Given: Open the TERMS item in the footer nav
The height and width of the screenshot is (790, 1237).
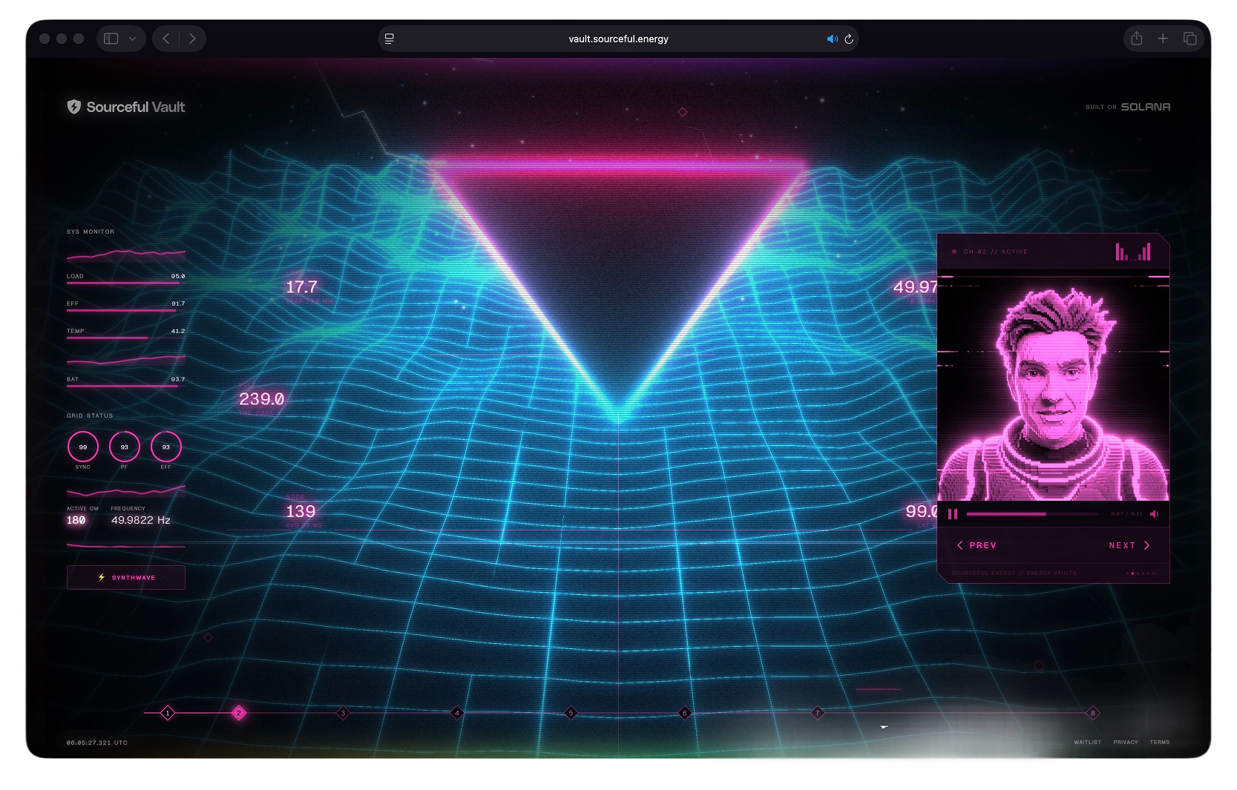Looking at the screenshot, I should point(1158,742).
